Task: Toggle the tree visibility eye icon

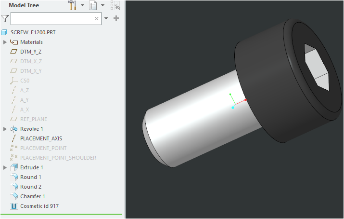Action: click(115, 5)
